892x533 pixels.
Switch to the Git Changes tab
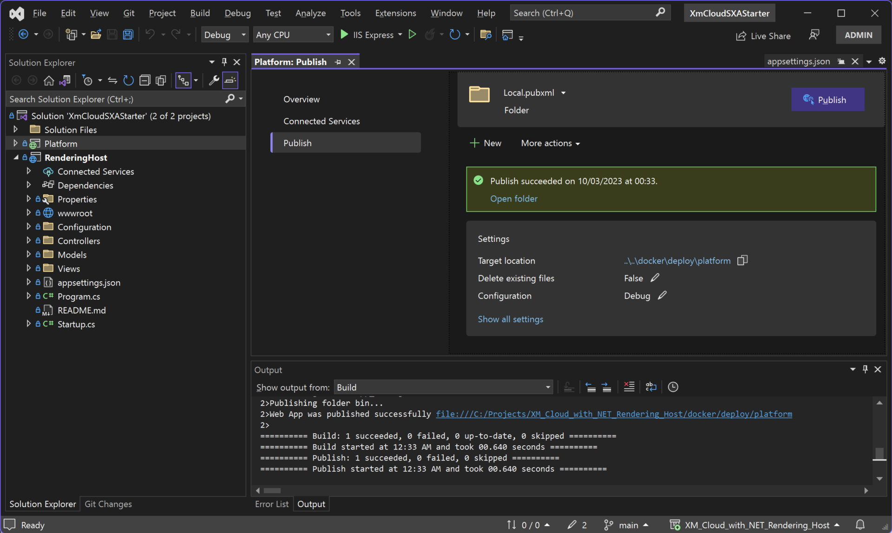(x=108, y=504)
